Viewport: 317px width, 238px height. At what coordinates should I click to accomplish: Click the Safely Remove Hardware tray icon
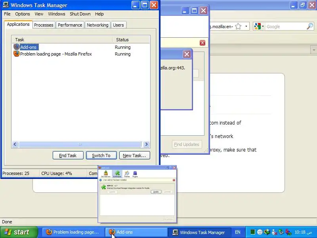click(281, 232)
